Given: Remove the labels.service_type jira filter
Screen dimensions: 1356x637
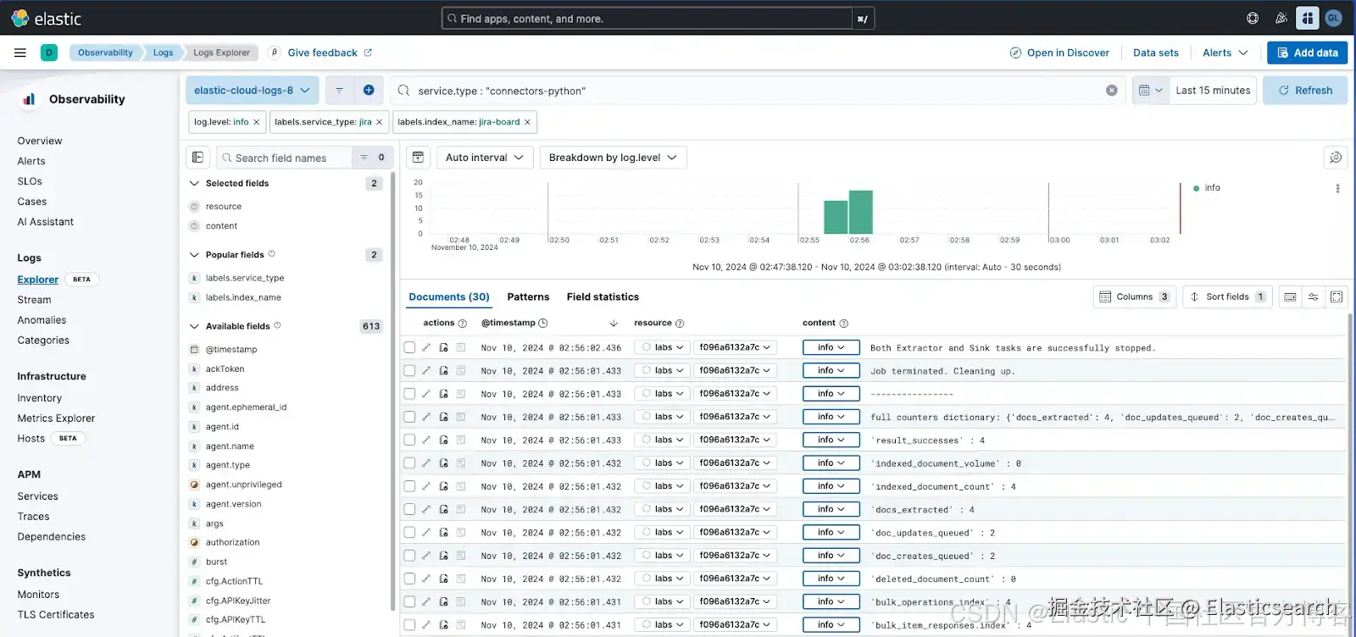Looking at the screenshot, I should pos(380,122).
